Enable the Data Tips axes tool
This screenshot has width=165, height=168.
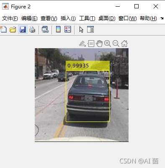[91, 44]
